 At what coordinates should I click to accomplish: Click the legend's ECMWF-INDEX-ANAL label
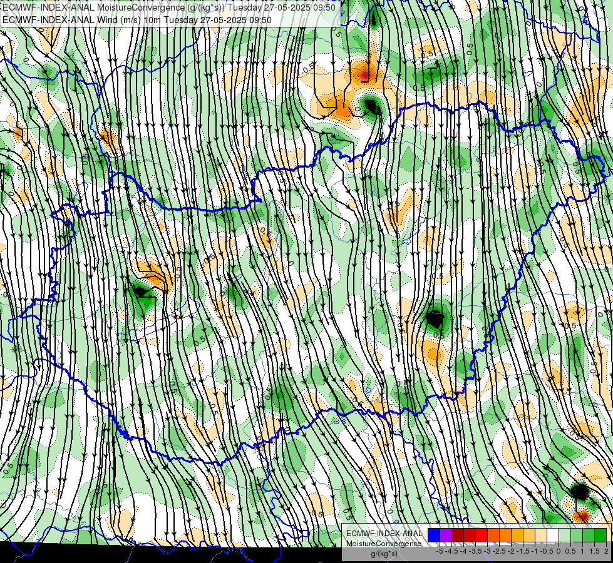384,534
